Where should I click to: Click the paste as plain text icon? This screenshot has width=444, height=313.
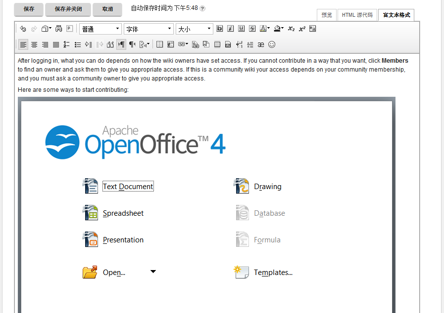[x=69, y=29]
